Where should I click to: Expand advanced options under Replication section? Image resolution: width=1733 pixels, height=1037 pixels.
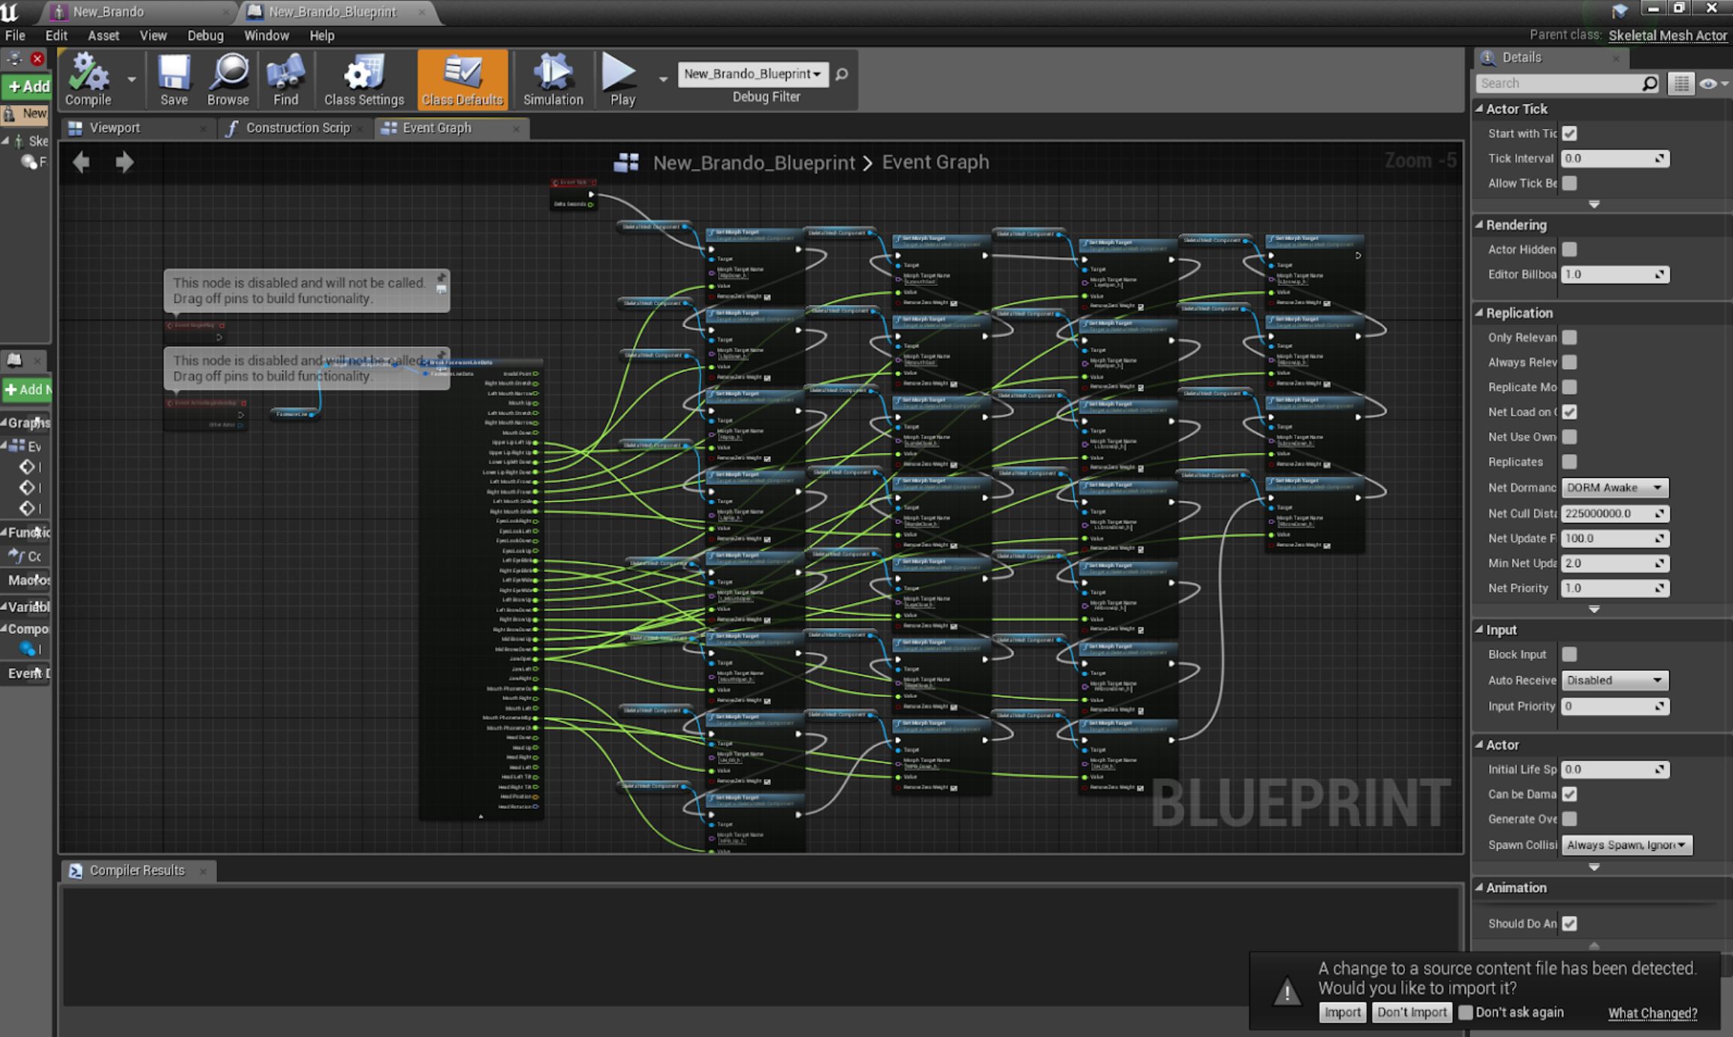tap(1594, 609)
